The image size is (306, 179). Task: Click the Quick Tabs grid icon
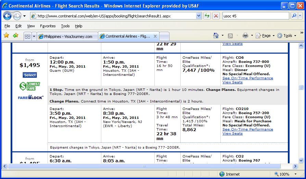pyautogui.click(x=28, y=37)
